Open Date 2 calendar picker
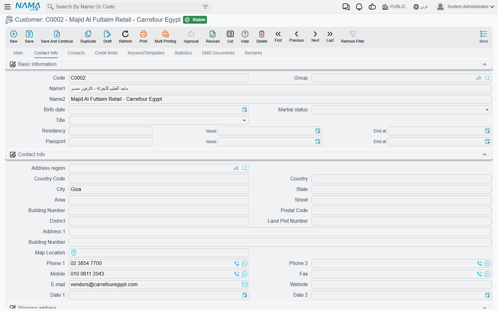This screenshot has height=311, width=498. coord(487,295)
